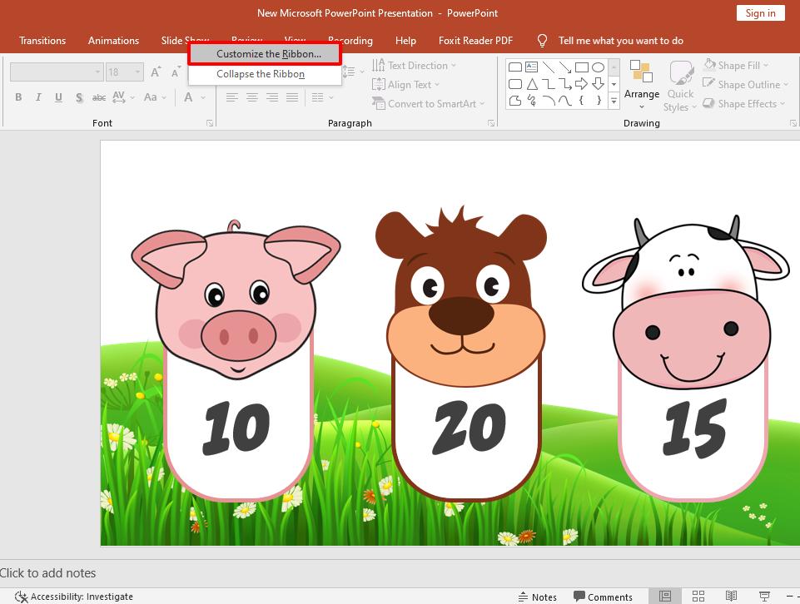The width and height of the screenshot is (800, 604).
Task: Expand the Shapes gallery with More arrow
Action: [614, 101]
